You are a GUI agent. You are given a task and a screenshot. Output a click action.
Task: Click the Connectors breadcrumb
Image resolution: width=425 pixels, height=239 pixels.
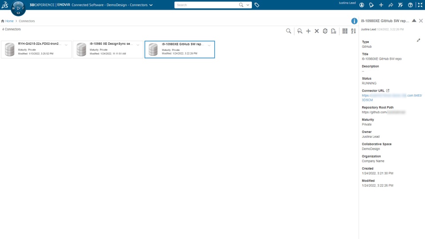tap(27, 21)
